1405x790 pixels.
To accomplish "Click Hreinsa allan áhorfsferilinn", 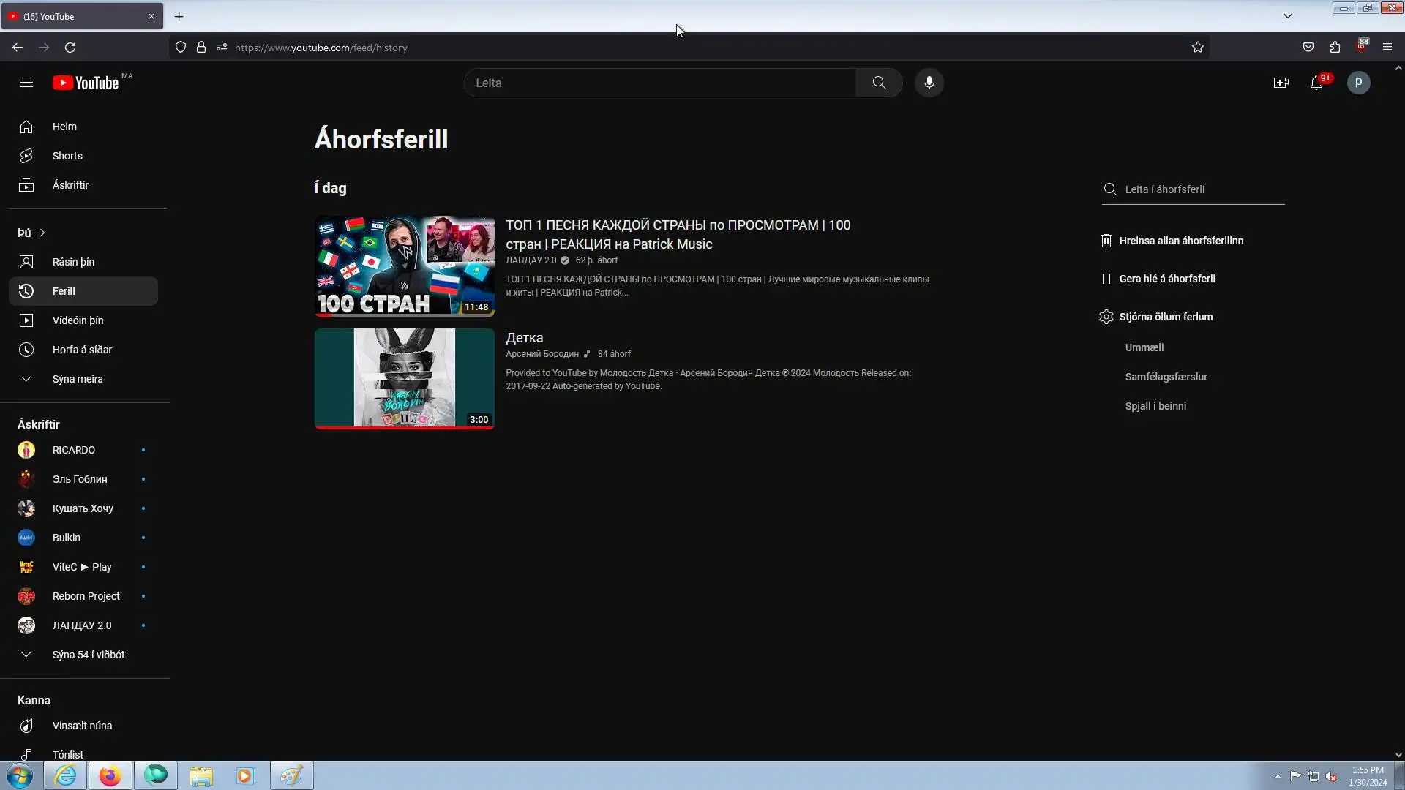I will tap(1180, 241).
